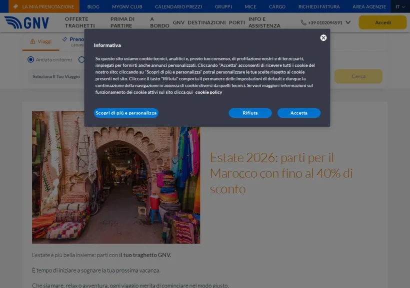The height and width of the screenshot is (288, 410).
Task: Open AREA AGENZIE
Action: [x=369, y=6]
